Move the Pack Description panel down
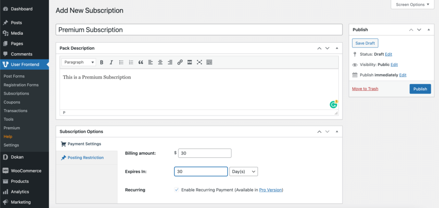This screenshot has width=439, height=208. (x=327, y=48)
